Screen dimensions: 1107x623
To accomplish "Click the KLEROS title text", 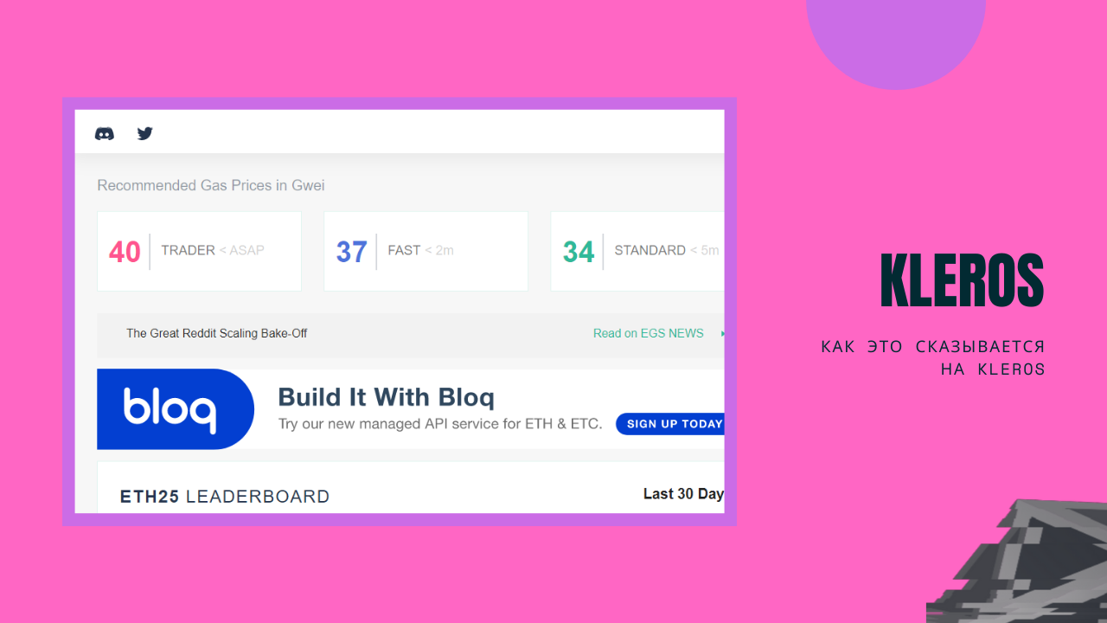I will [962, 281].
